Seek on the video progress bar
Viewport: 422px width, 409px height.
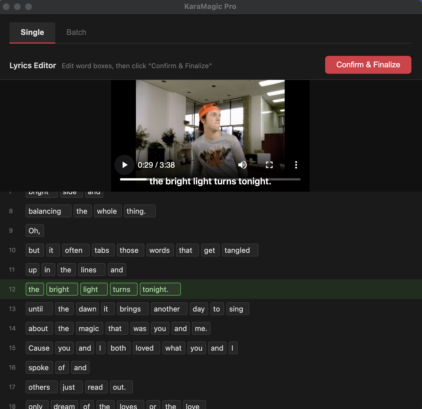pyautogui.click(x=210, y=179)
